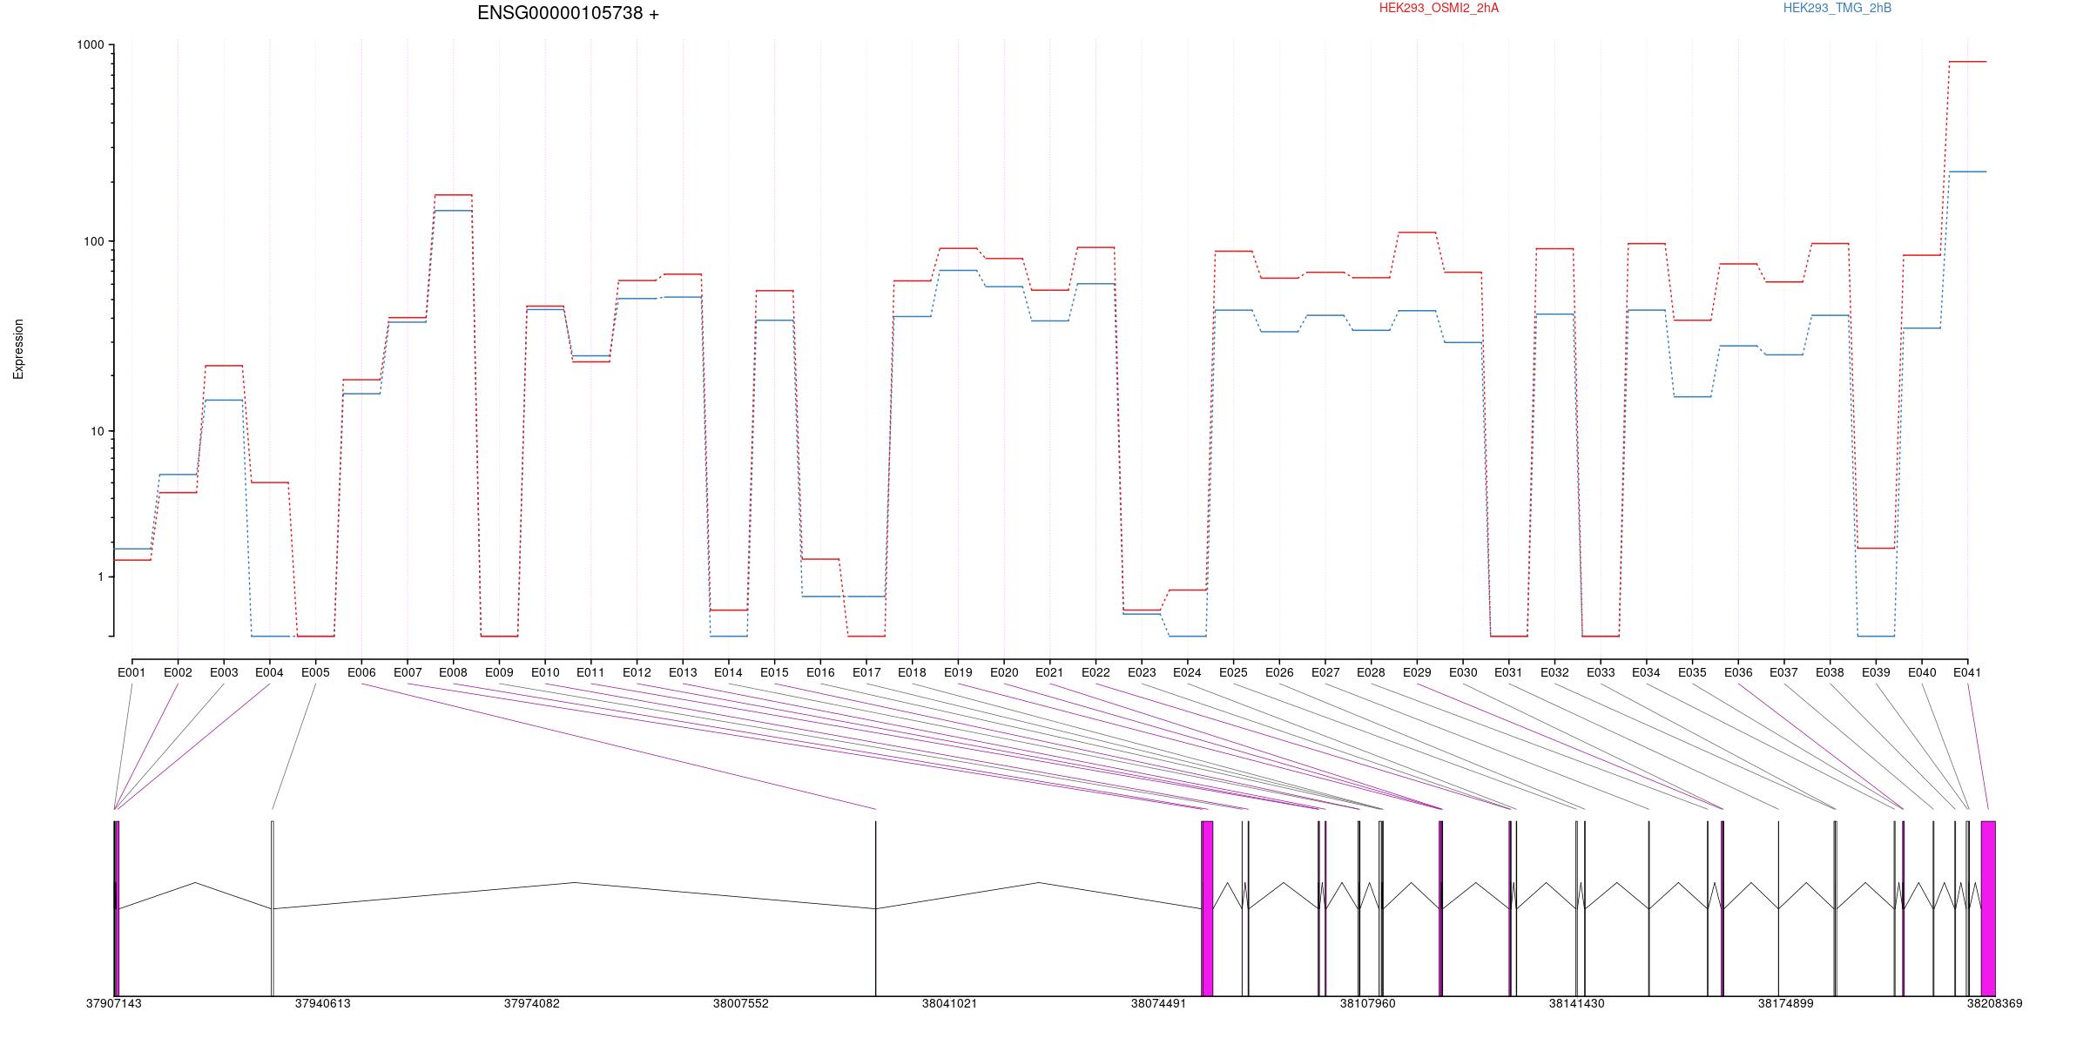The image size is (2090, 1045).
Task: Click exon label E002
Action: tap(178, 672)
